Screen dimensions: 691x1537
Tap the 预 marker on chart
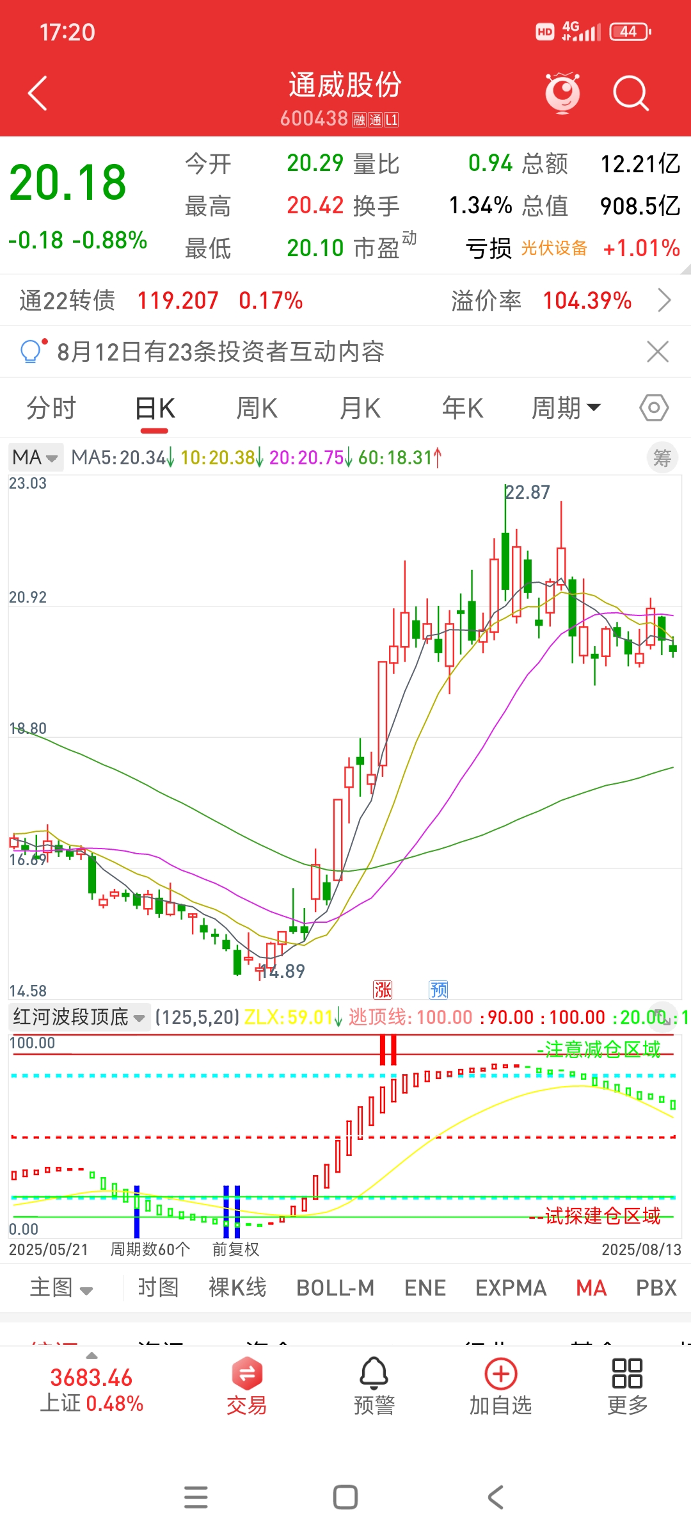click(438, 990)
